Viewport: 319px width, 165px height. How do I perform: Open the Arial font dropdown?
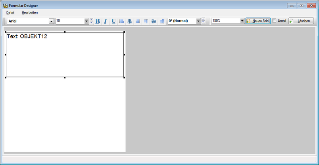pyautogui.click(x=52, y=21)
